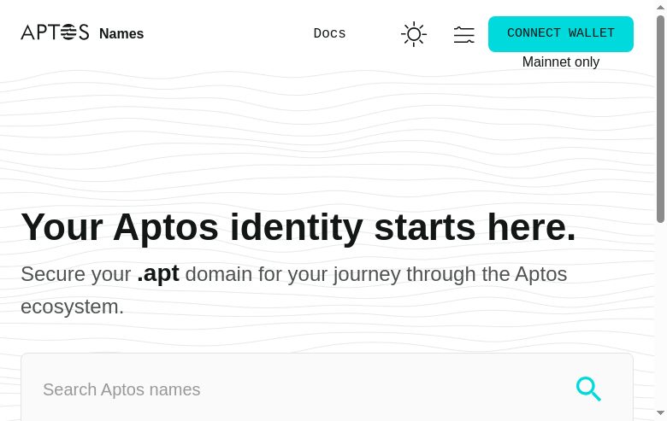Click the scrollbar up arrow

[x=660, y=7]
